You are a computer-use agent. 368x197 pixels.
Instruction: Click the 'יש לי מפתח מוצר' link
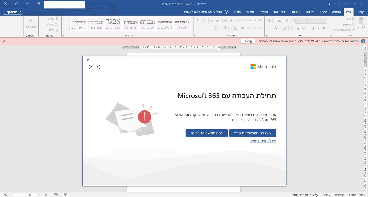[x=263, y=141]
